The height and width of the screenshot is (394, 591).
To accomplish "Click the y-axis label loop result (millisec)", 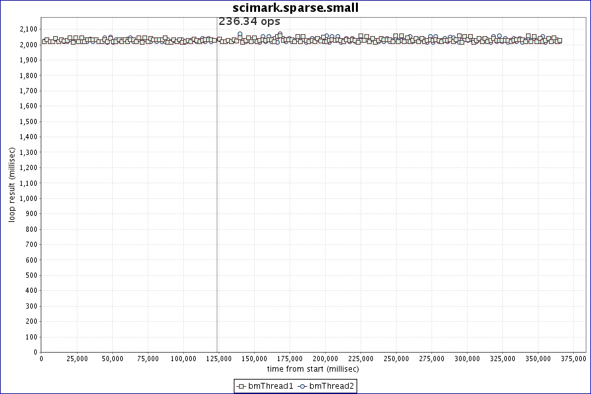I will (x=12, y=185).
